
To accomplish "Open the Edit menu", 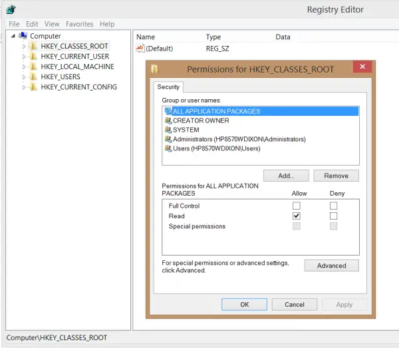I will (x=32, y=24).
